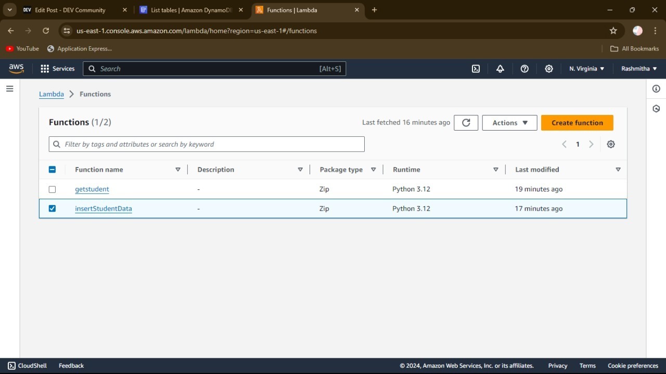Toggle the select-all functions checkbox
The width and height of the screenshot is (666, 374).
coord(52,170)
